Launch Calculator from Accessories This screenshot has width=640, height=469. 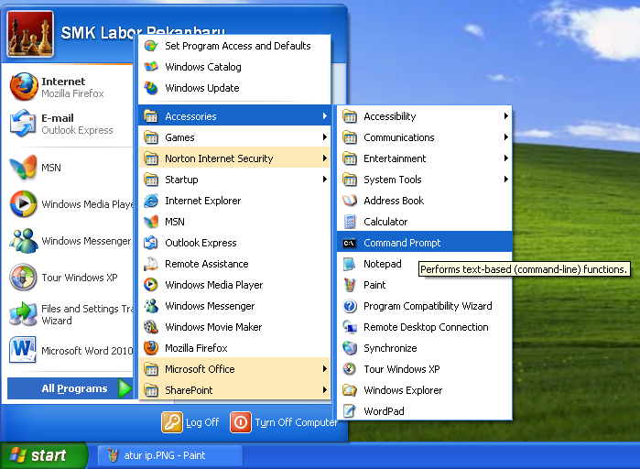click(425, 222)
